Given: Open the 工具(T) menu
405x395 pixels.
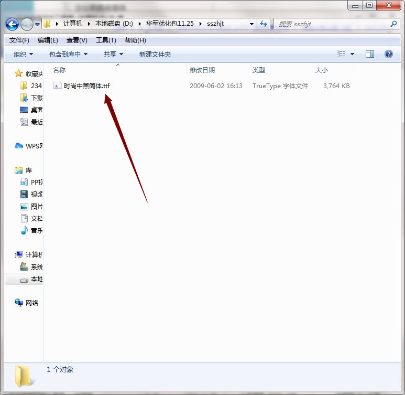Looking at the screenshot, I should pos(106,40).
